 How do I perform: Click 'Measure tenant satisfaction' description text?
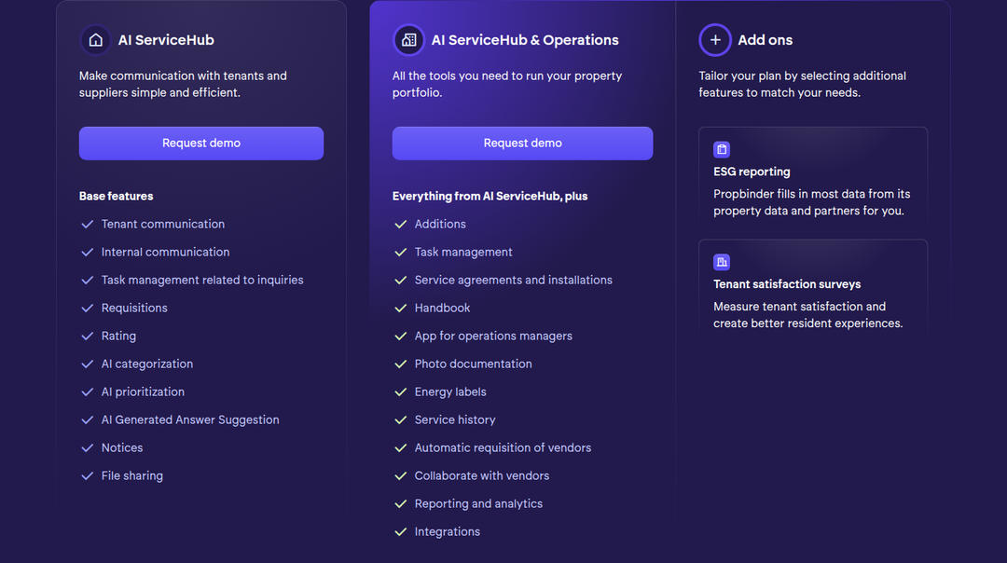pyautogui.click(x=807, y=314)
